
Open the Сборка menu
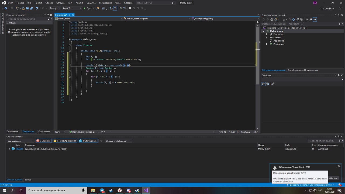pos(49,3)
